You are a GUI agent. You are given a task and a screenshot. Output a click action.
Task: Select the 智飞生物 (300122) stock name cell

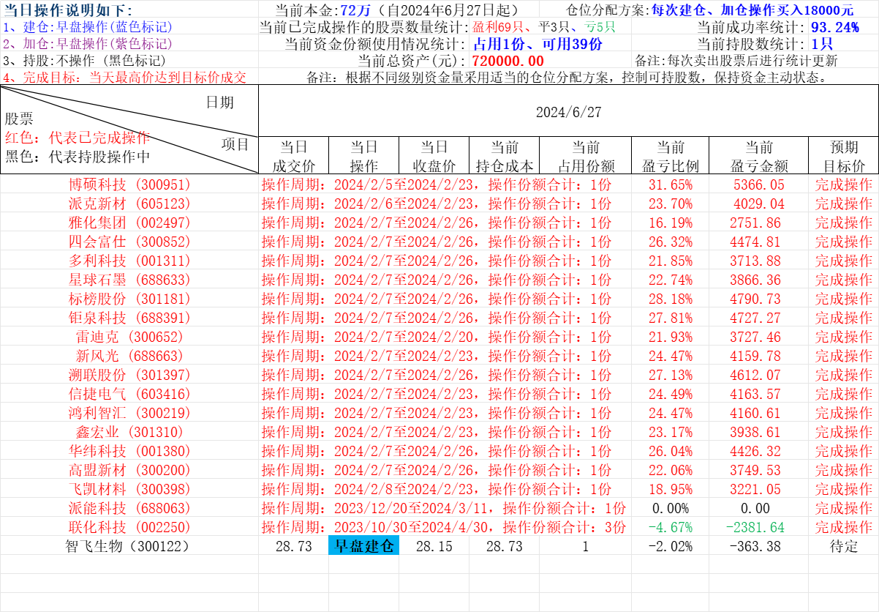tap(129, 546)
